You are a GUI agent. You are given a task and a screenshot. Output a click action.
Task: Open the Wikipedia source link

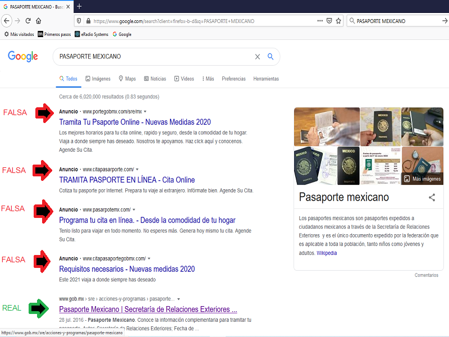click(327, 253)
